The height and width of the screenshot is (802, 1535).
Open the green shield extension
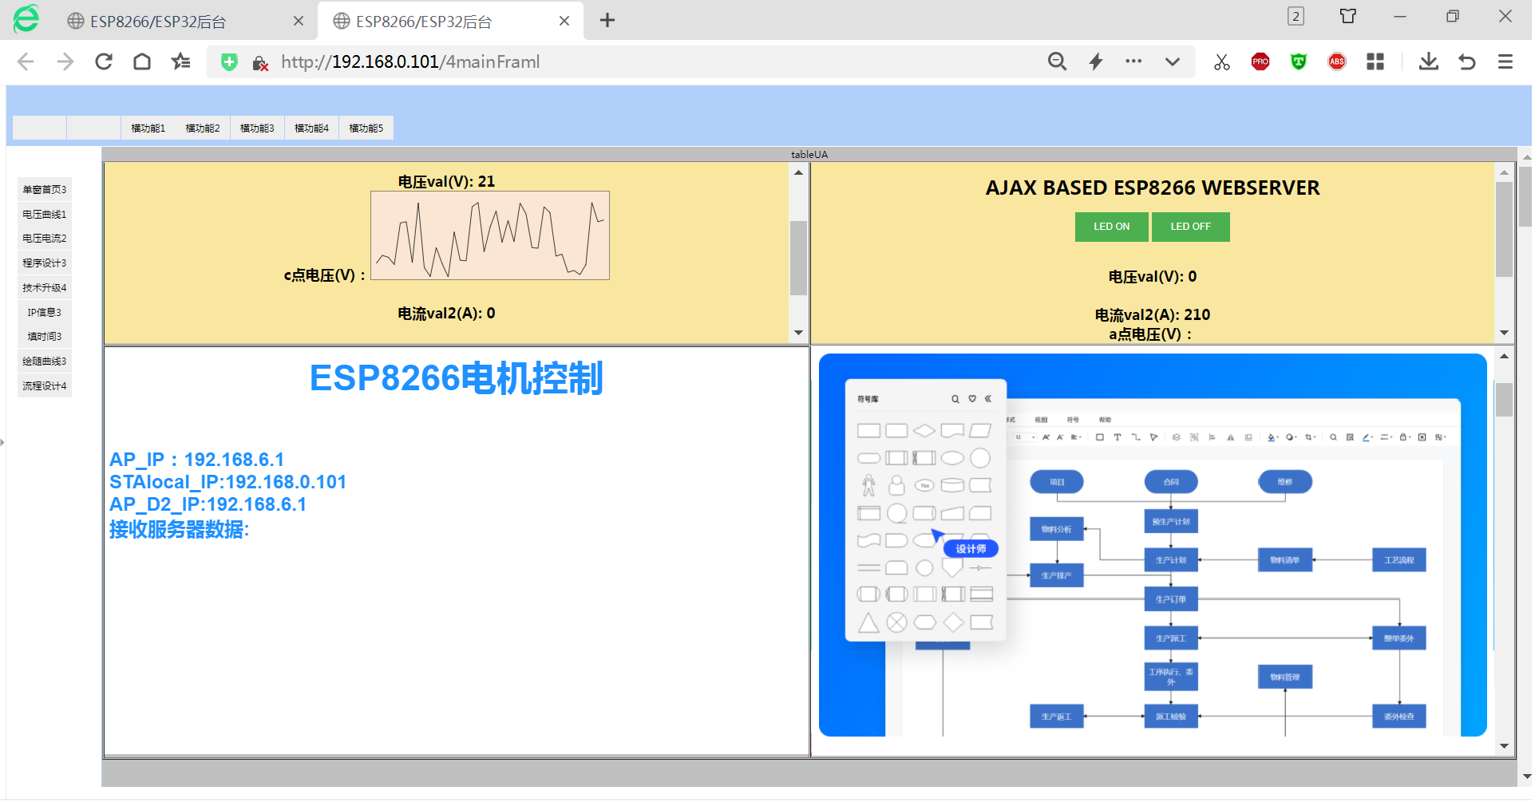[x=1299, y=61]
